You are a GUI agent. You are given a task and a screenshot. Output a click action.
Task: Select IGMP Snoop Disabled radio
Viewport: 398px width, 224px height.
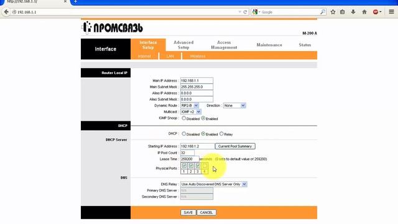184,118
